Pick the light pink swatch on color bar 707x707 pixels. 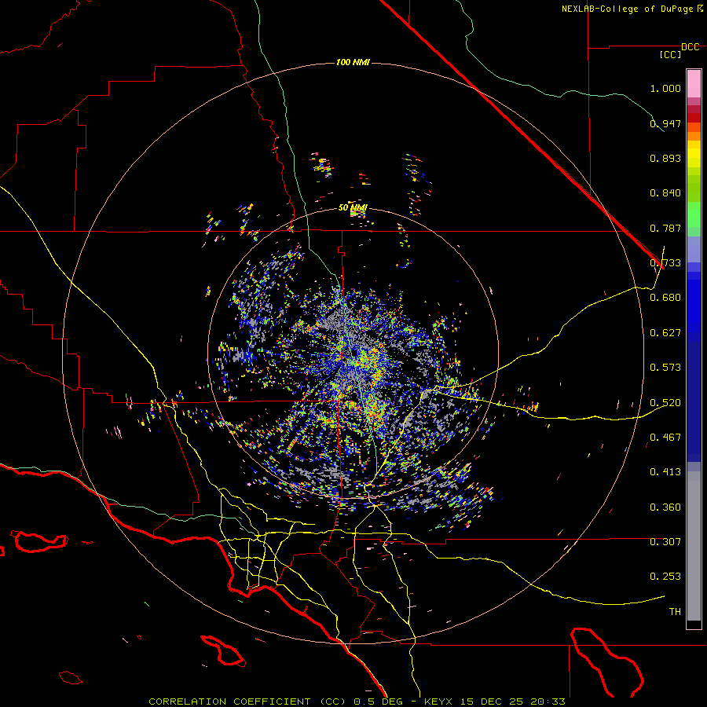[694, 83]
